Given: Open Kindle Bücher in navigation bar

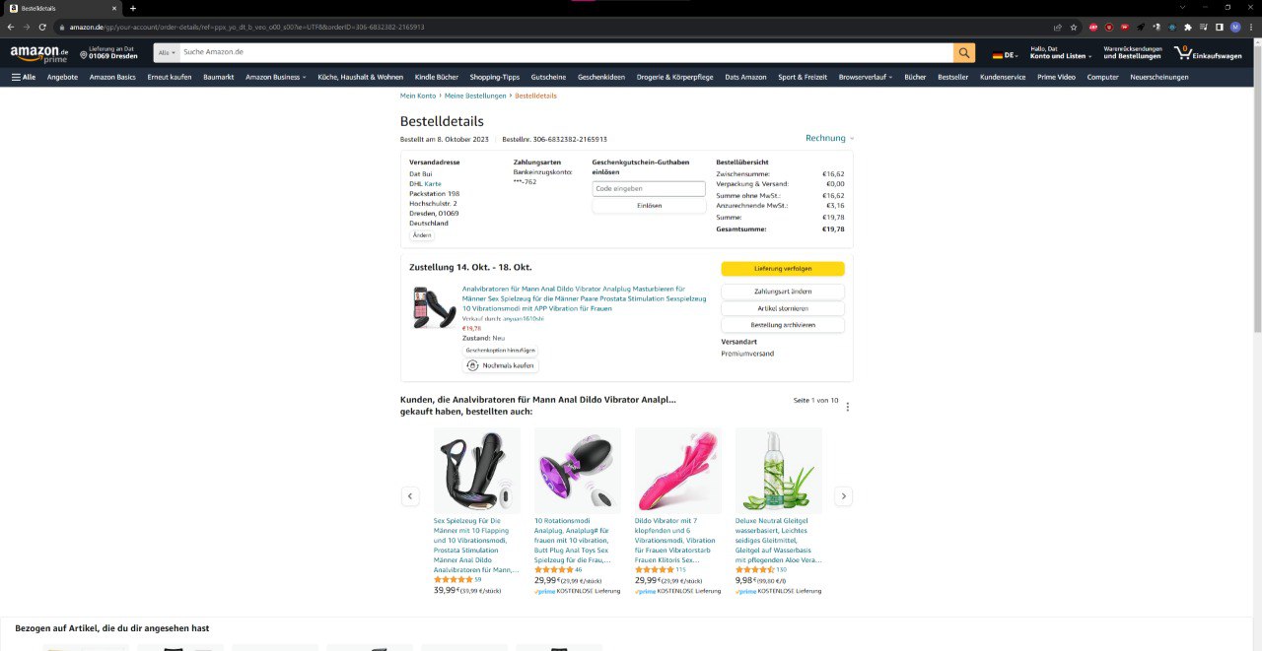Looking at the screenshot, I should [437, 77].
